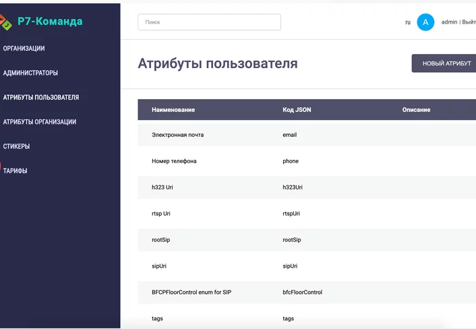Screen dimensions: 476x329
Task: Open the Организации menu section
Action: pos(24,49)
